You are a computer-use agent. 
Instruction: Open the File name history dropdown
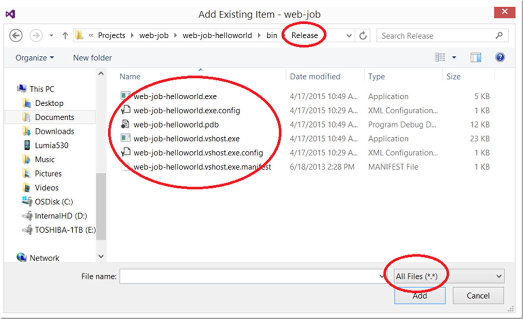pos(382,276)
